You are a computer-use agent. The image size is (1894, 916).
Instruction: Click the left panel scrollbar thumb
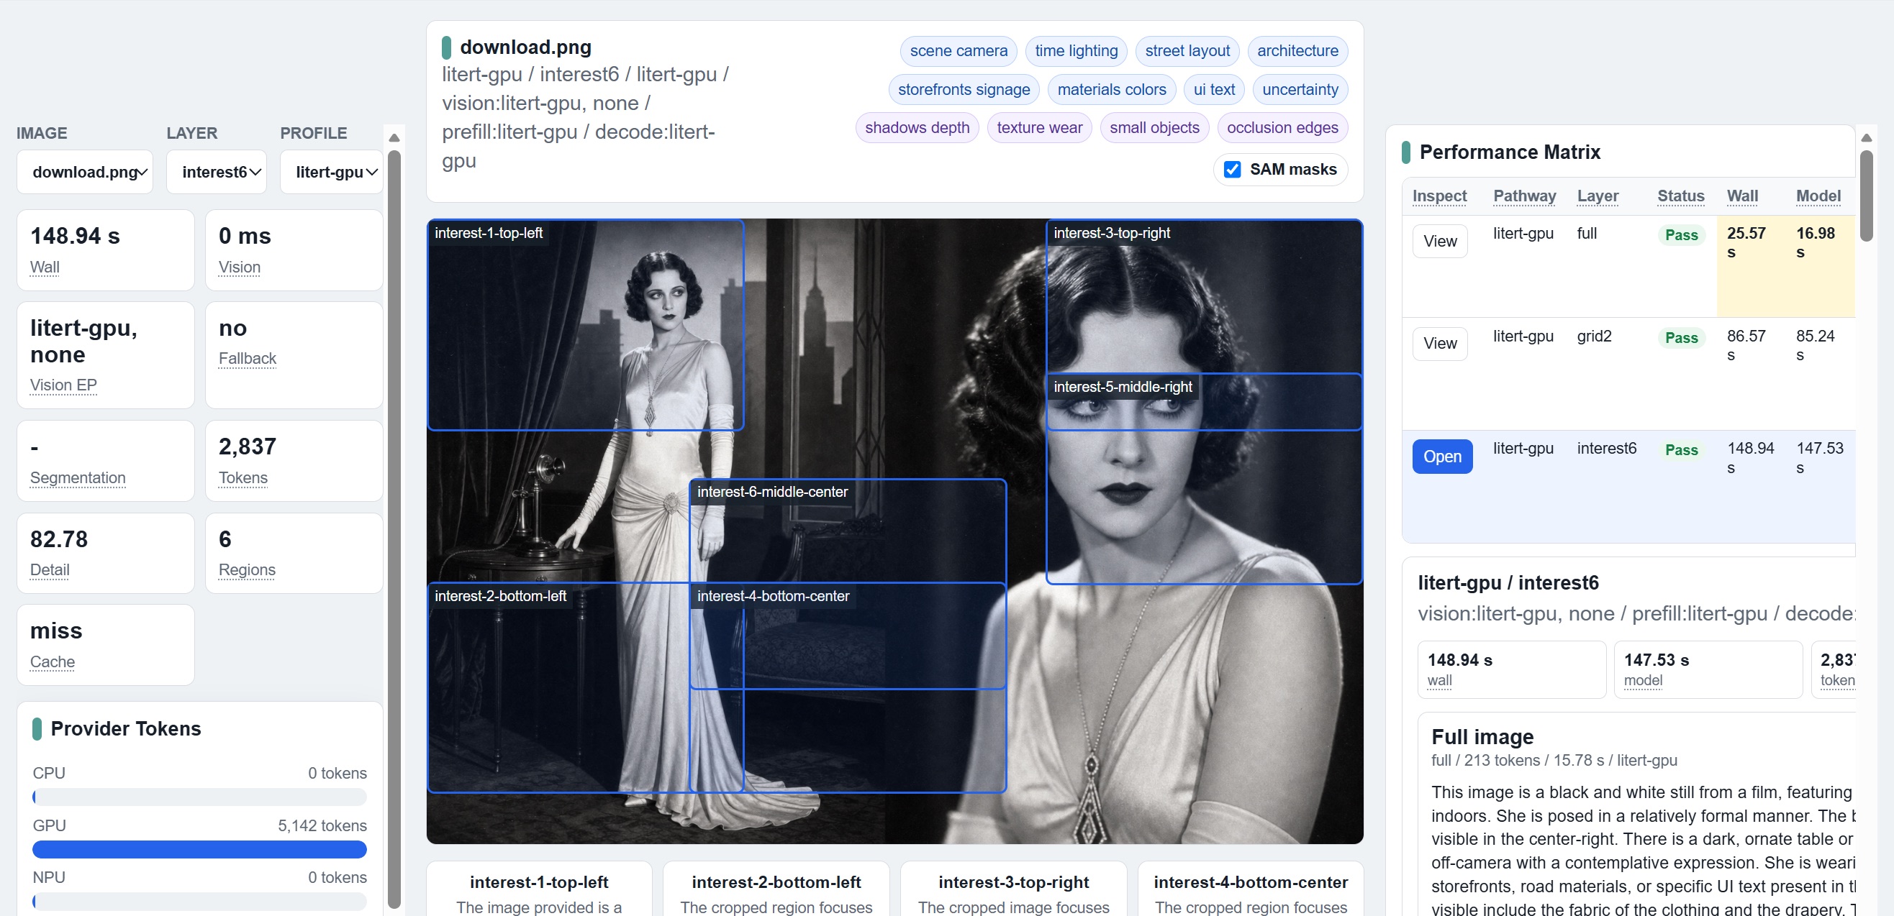pyautogui.click(x=394, y=529)
